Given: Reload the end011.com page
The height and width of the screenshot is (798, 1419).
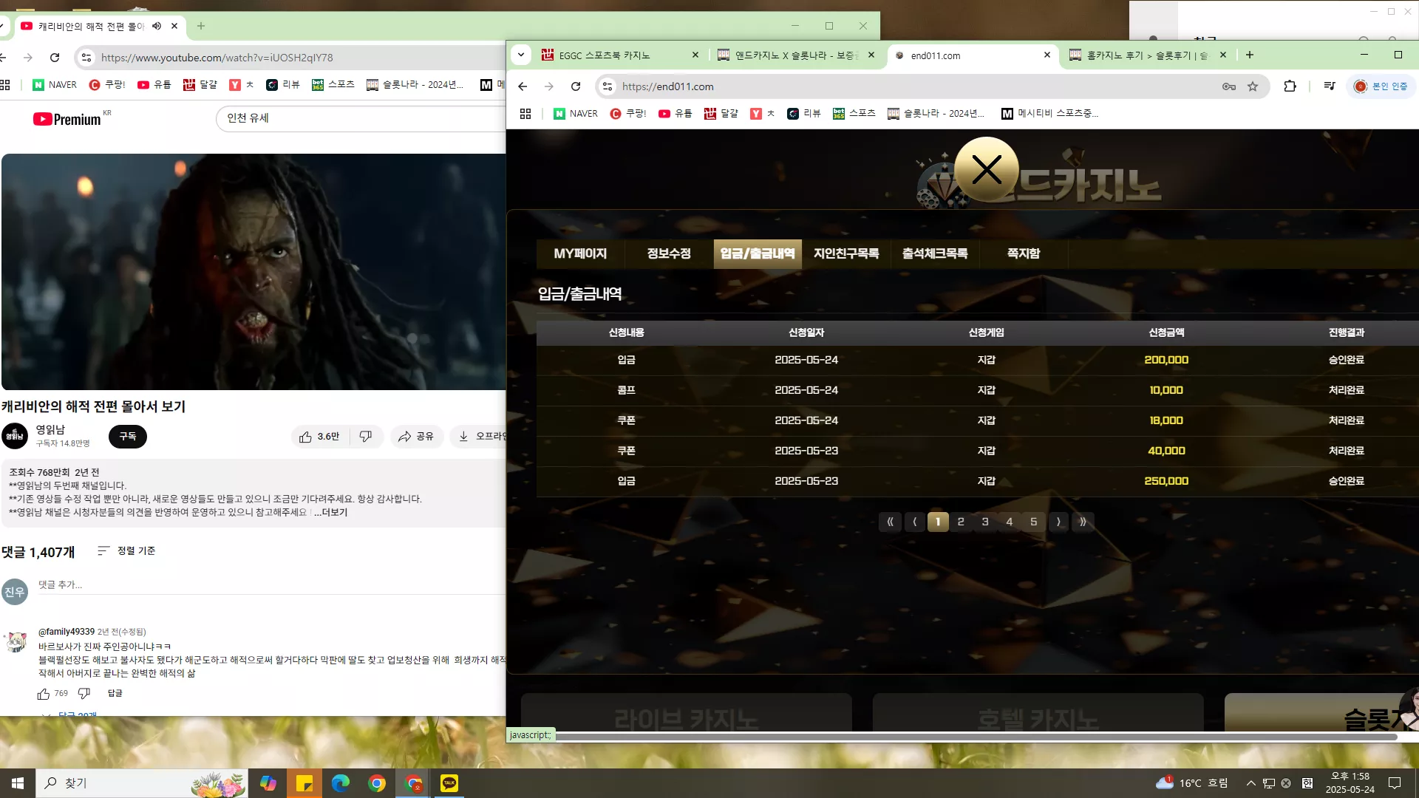Looking at the screenshot, I should pos(576,86).
